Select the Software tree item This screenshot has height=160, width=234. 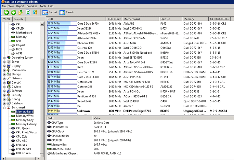[17, 91]
